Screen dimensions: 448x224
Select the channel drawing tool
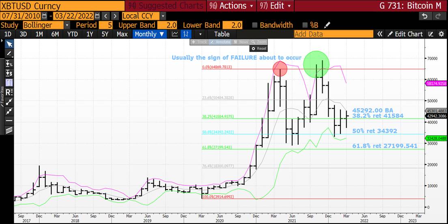pyautogui.click(x=9, y=130)
